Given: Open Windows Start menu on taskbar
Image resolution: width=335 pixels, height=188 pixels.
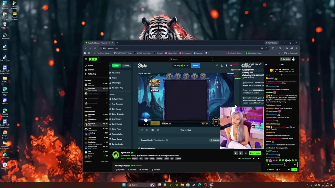Looking at the screenshot, I should click(x=124, y=185).
